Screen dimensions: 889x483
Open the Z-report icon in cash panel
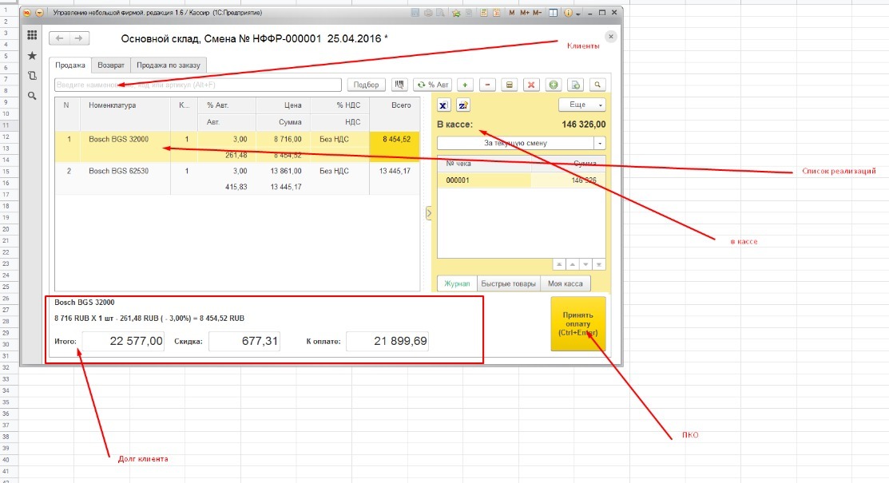[x=463, y=105]
